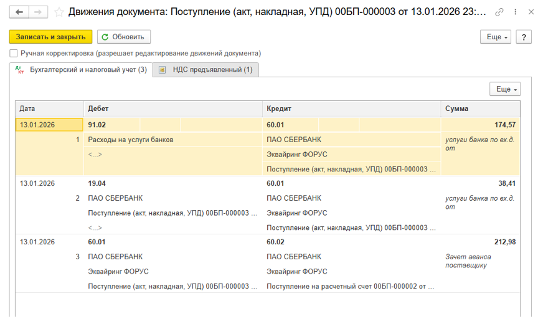The width and height of the screenshot is (538, 321).
Task: Click the Сумма column header
Action: coord(457,108)
